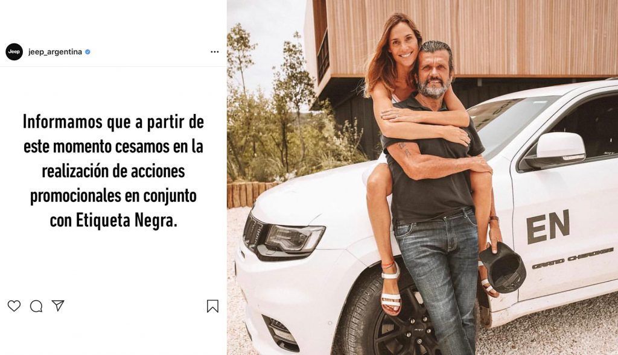The image size is (618, 355).
Task: Click the blue verified badge
Action: click(88, 52)
